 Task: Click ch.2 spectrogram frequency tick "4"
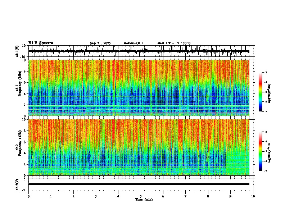(x=25, y=153)
